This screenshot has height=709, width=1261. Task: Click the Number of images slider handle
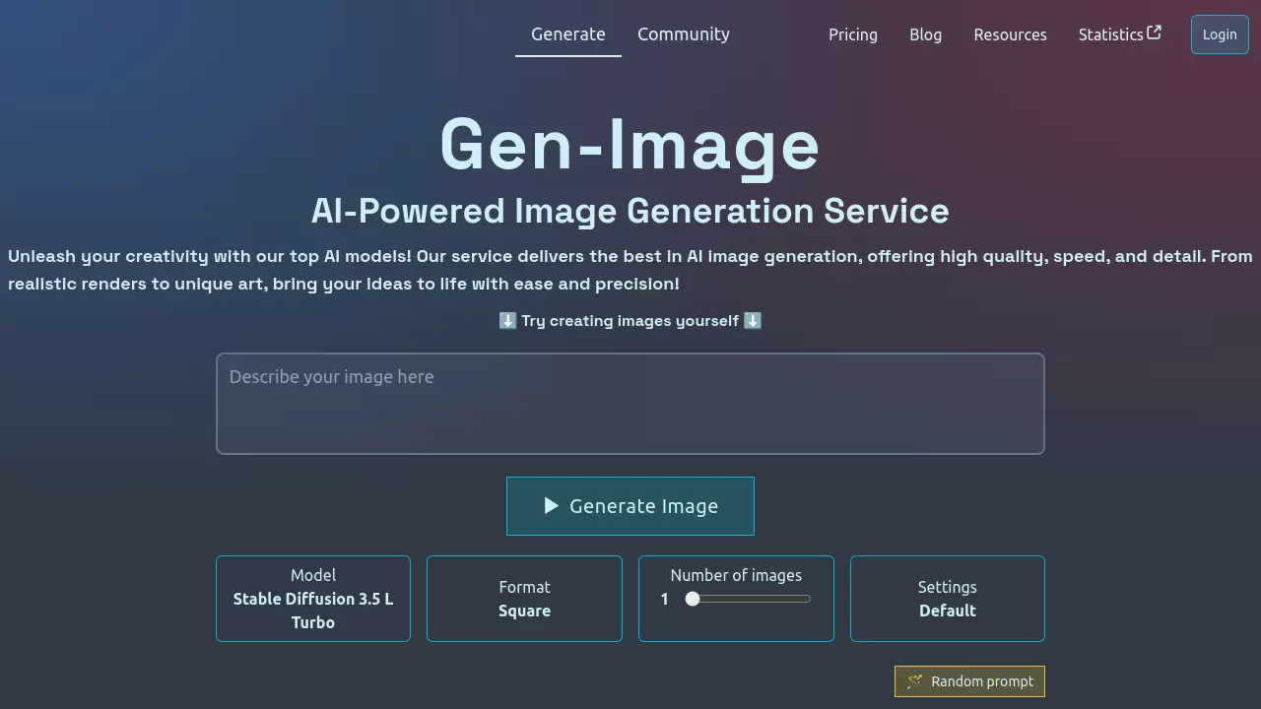click(x=693, y=599)
